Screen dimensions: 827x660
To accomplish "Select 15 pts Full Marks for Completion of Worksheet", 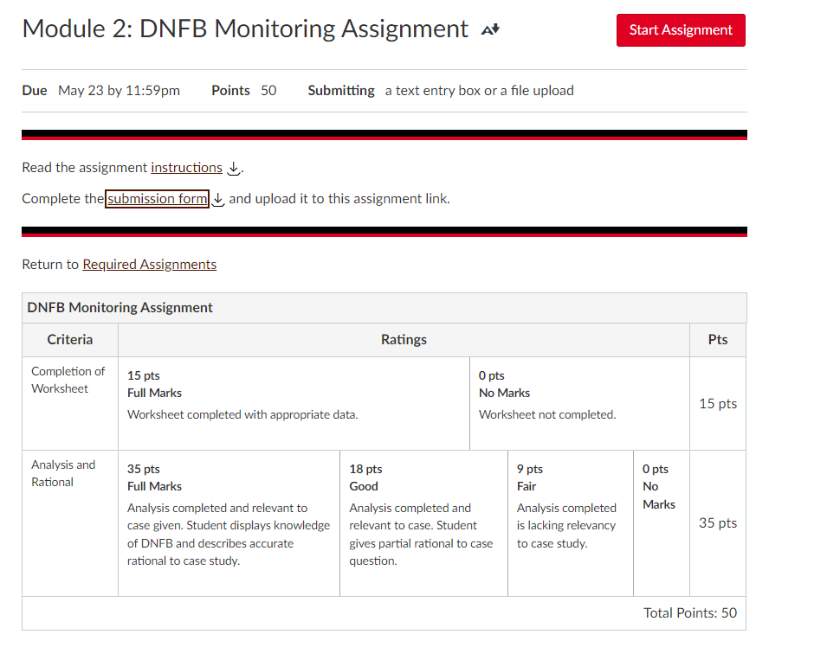I will (294, 403).
